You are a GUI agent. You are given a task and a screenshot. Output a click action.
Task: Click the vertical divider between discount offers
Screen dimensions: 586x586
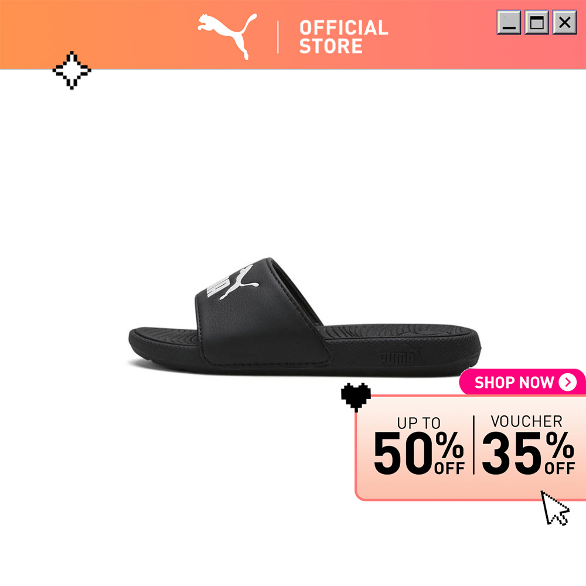pos(473,445)
